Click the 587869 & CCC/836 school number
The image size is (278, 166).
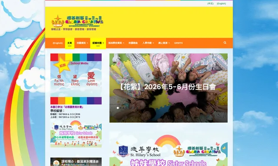(69, 114)
